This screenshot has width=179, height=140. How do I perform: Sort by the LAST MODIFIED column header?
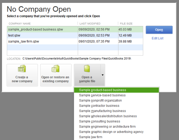(x=90, y=24)
